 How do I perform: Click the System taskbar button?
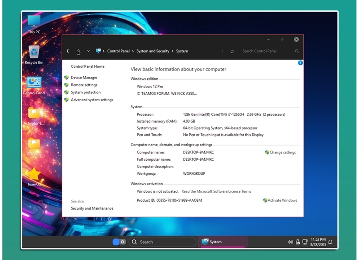[223, 242]
